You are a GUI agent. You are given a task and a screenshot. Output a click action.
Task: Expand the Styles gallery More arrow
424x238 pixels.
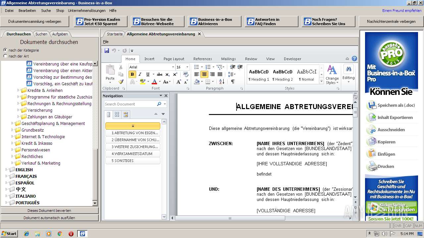click(x=321, y=81)
